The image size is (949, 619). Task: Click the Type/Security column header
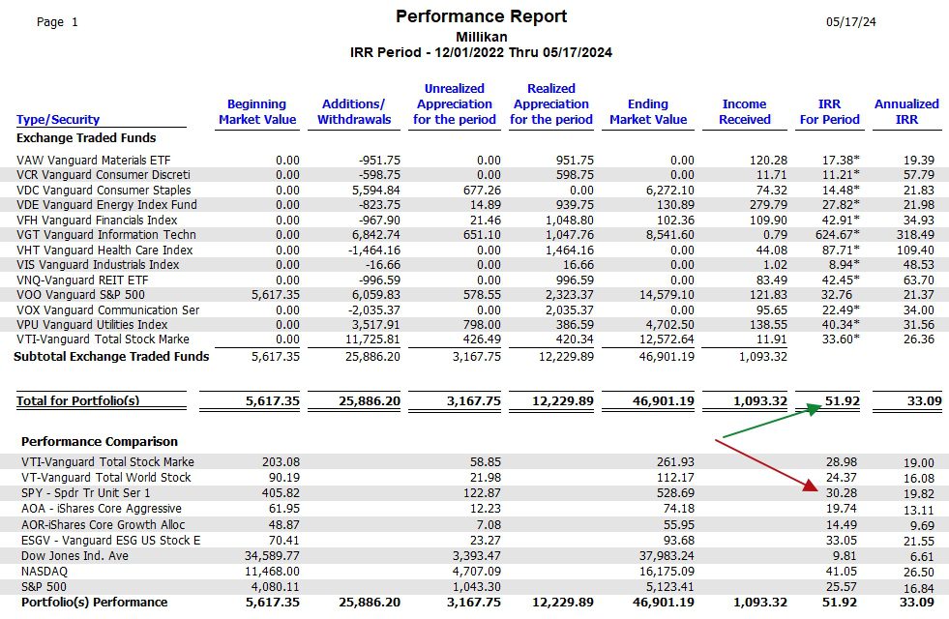(x=58, y=119)
